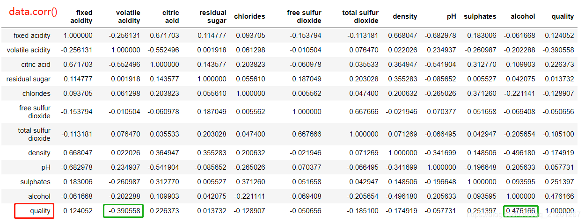Click the 'volatile acidity' row label
Image resolution: width=585 pixels, height=223 pixels.
(29, 50)
